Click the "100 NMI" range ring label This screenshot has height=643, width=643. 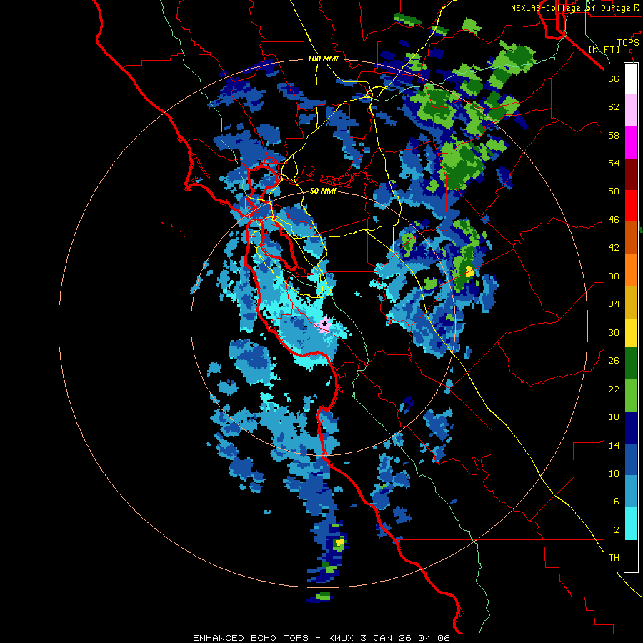(x=323, y=59)
